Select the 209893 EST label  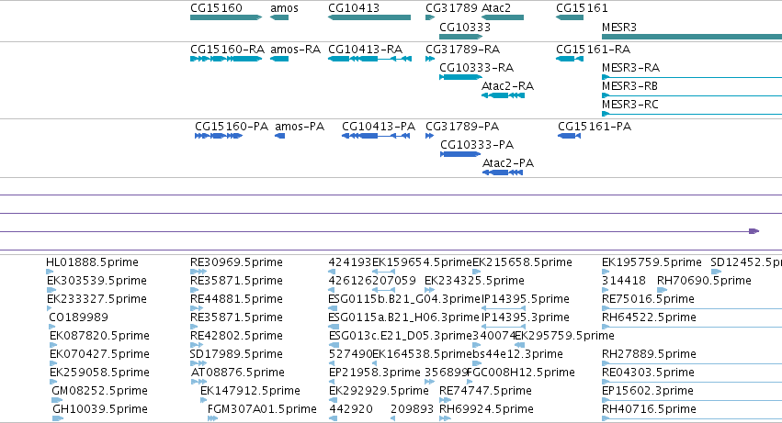pyautogui.click(x=412, y=410)
